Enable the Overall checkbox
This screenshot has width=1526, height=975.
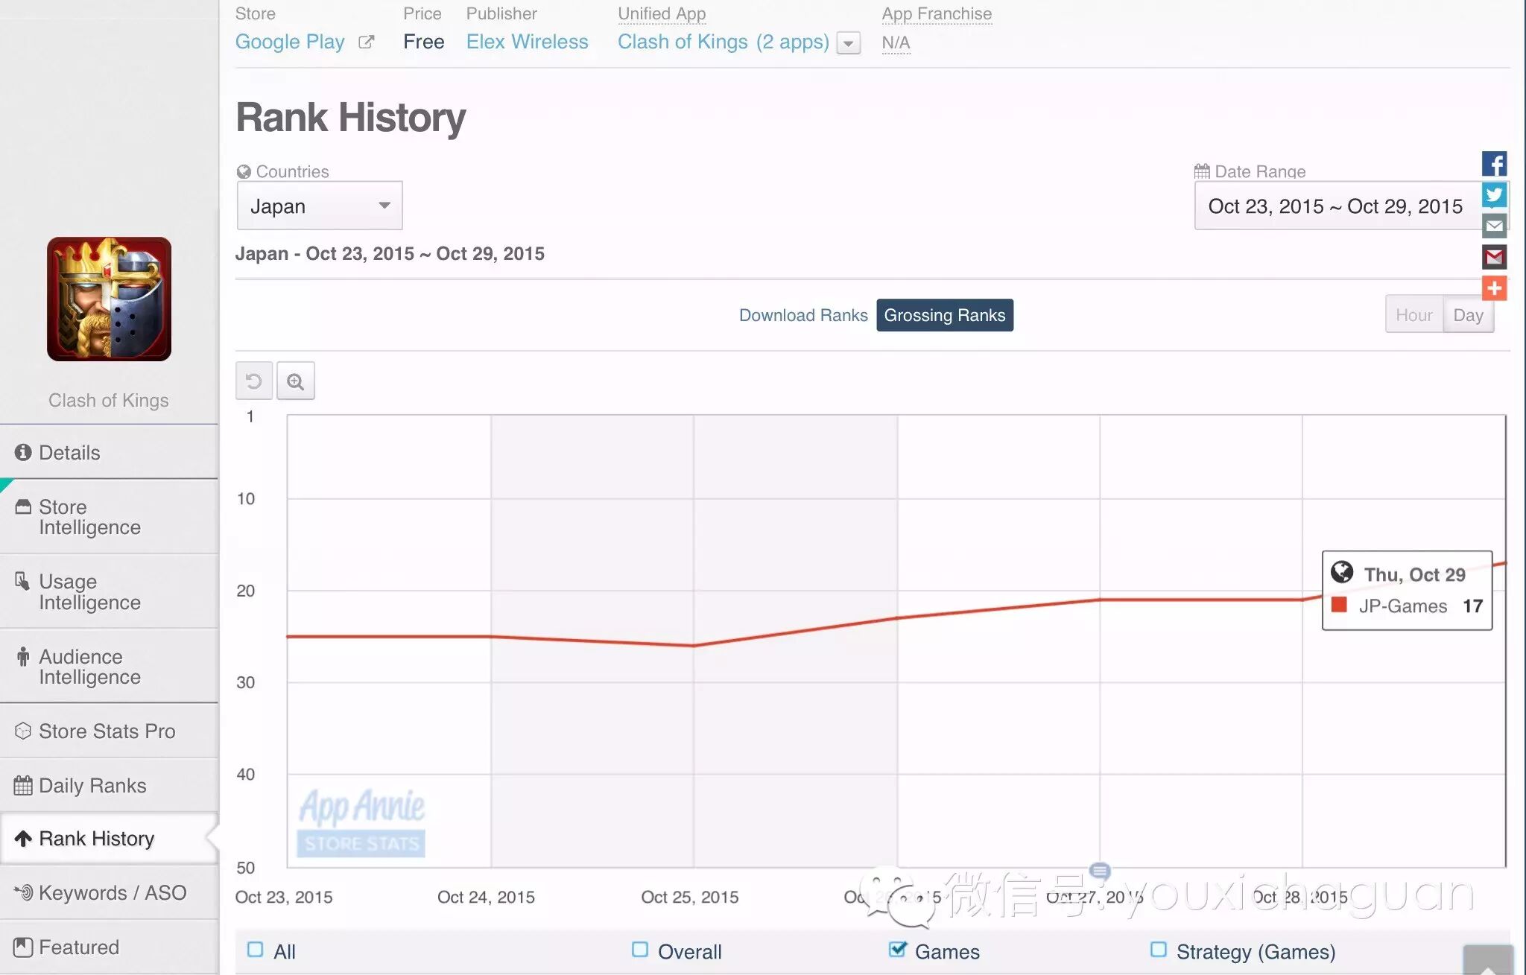coord(639,950)
